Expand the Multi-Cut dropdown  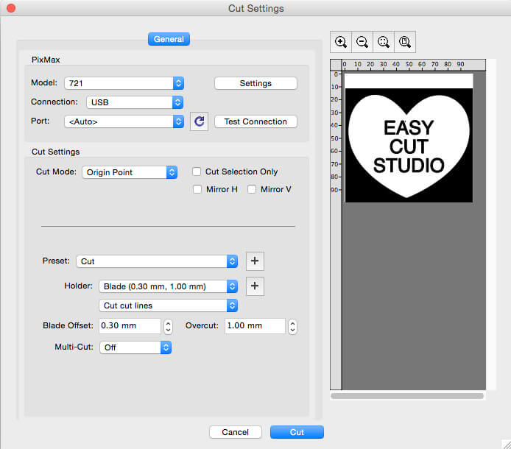click(135, 347)
